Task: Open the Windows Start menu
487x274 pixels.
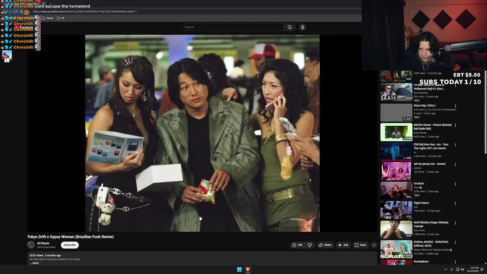Action: (x=239, y=269)
